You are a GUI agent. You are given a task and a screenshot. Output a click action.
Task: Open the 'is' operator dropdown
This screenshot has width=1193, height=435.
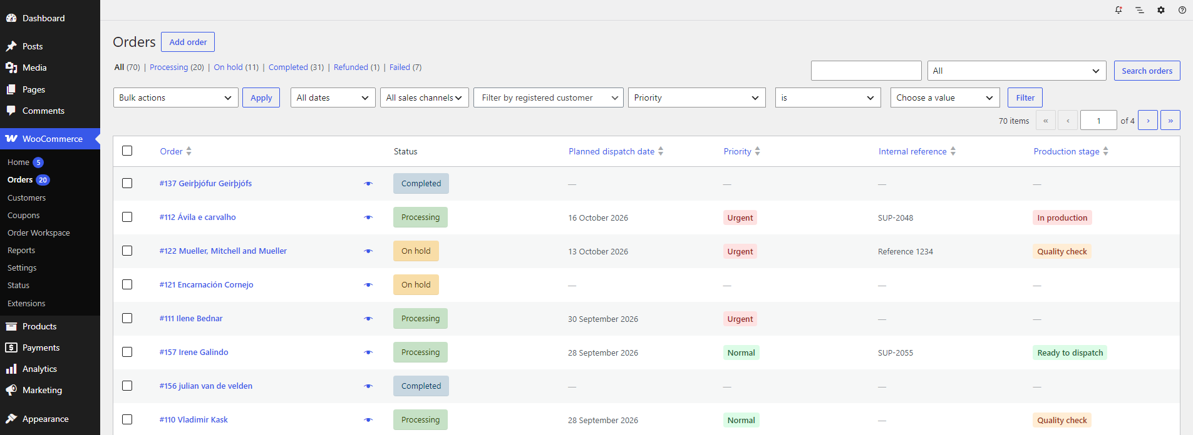(828, 97)
